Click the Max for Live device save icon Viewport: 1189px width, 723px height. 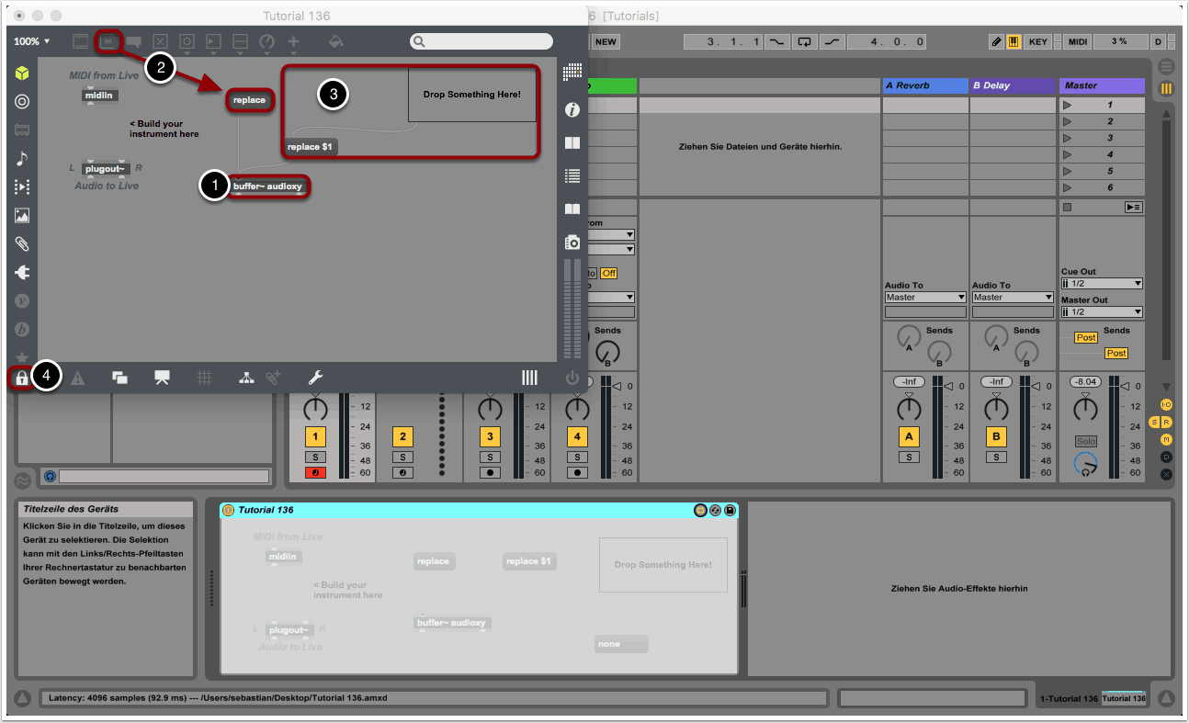[730, 510]
